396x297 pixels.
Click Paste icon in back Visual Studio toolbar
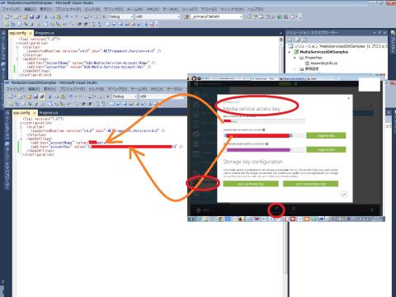pos(59,16)
